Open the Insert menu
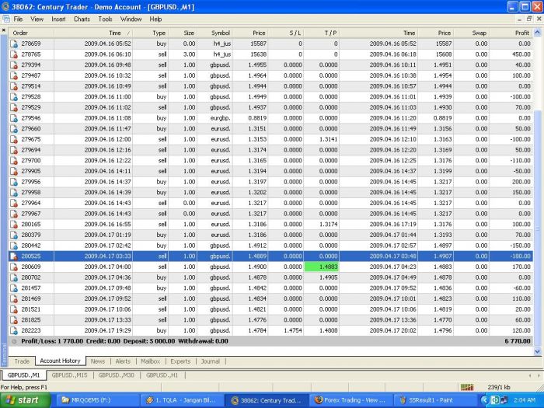The height and width of the screenshot is (408, 544). coord(58,19)
